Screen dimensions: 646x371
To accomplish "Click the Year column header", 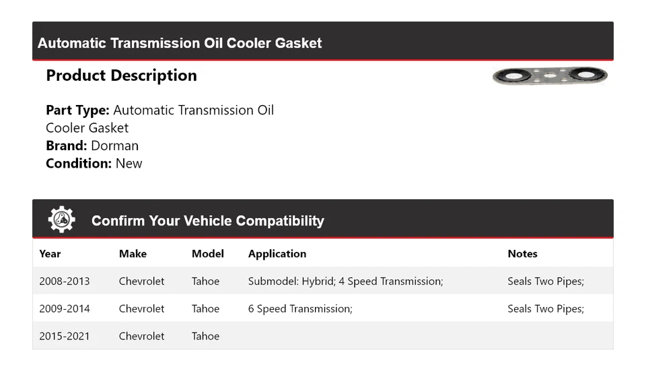I will click(50, 254).
